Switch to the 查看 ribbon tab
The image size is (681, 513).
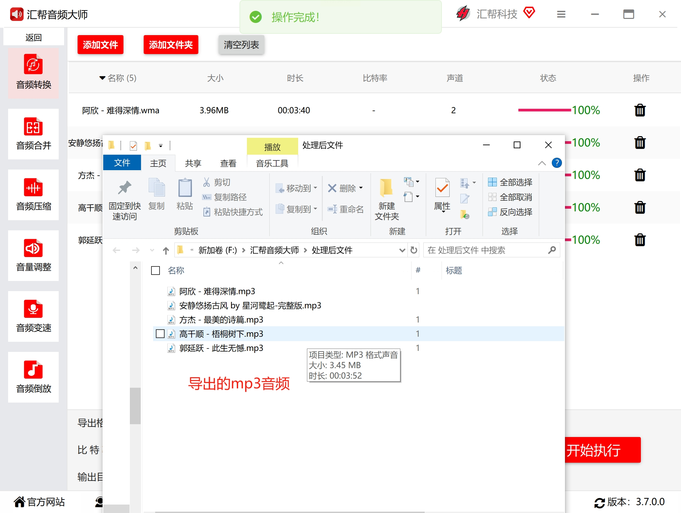tap(228, 163)
